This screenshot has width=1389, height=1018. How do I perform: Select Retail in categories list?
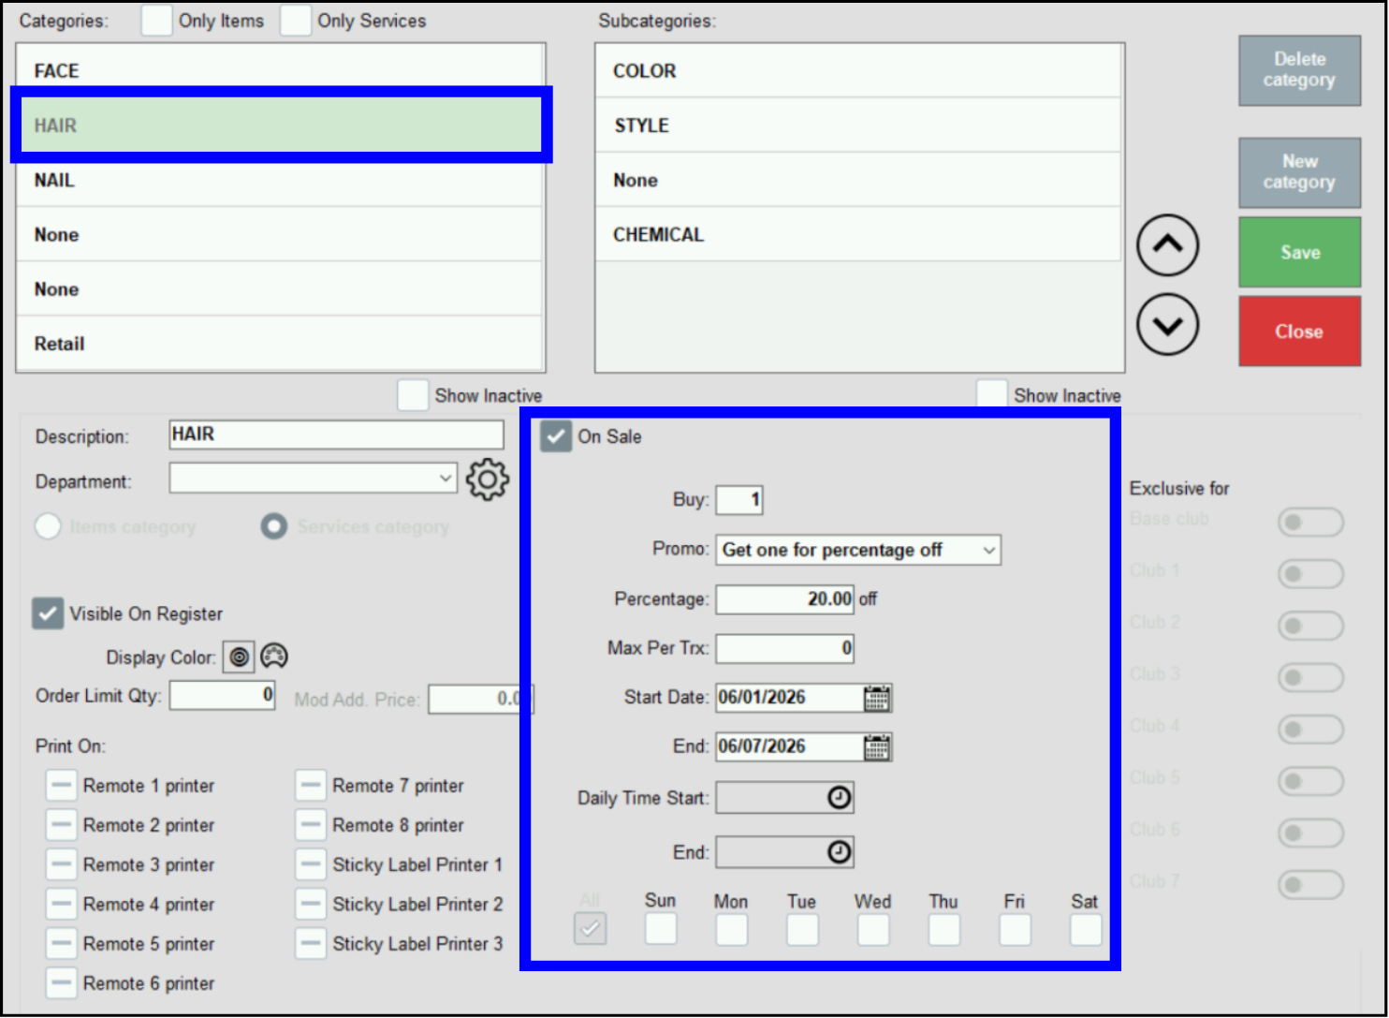(x=280, y=344)
